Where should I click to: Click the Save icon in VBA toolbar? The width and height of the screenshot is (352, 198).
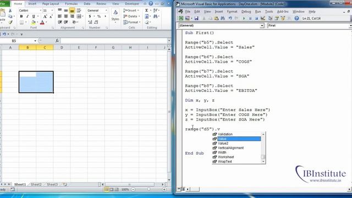point(196,18)
